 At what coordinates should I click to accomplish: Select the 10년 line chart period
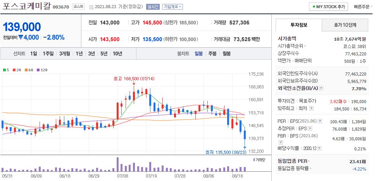click(x=117, y=54)
